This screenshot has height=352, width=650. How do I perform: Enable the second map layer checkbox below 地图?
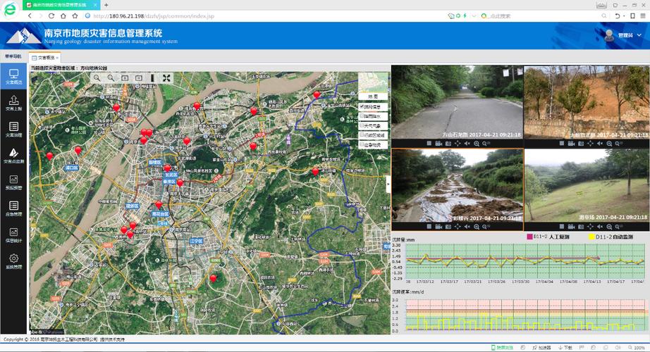362,116
